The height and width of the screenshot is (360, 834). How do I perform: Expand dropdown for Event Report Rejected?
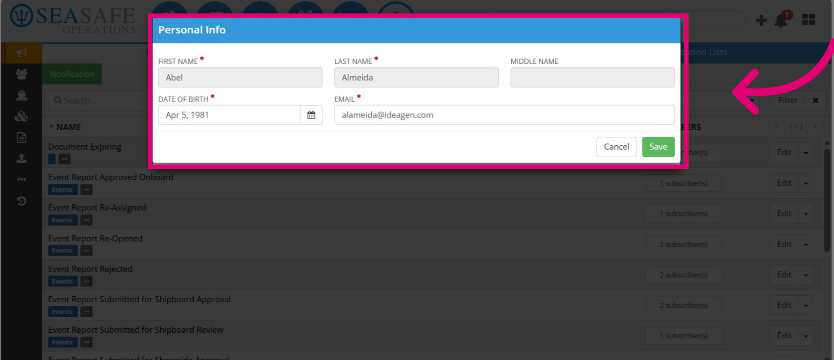pos(806,275)
